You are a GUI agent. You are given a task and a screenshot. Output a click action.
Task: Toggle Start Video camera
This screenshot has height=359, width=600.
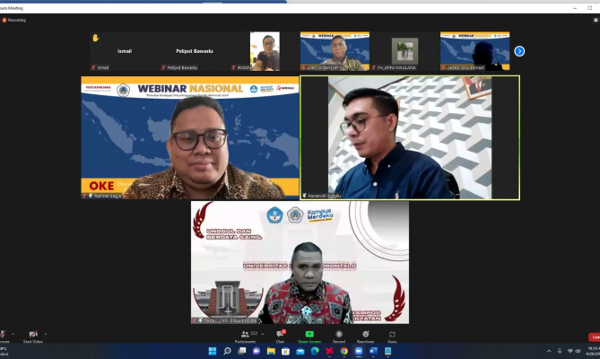click(33, 336)
